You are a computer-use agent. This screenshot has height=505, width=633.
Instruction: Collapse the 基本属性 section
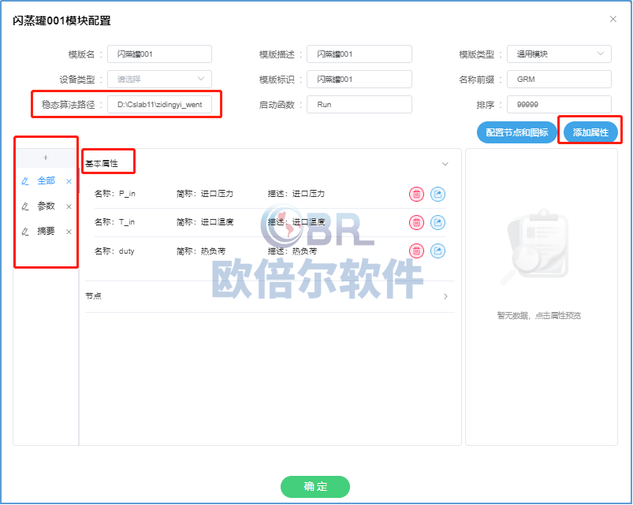pos(445,164)
